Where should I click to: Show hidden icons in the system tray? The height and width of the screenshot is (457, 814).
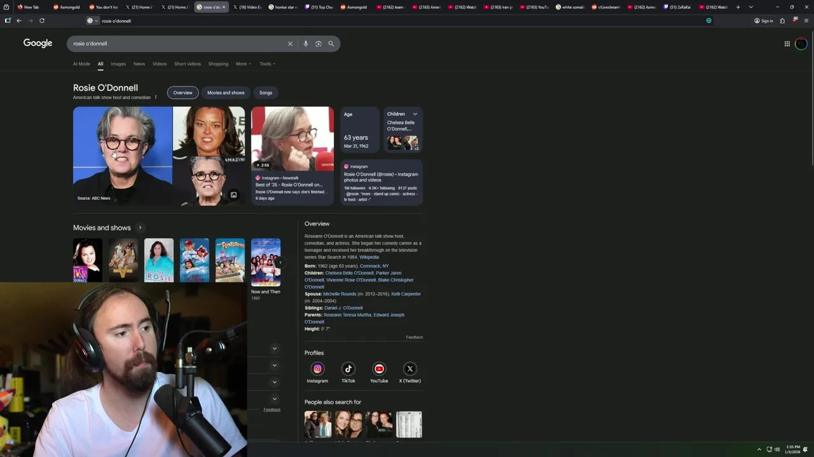point(759,449)
